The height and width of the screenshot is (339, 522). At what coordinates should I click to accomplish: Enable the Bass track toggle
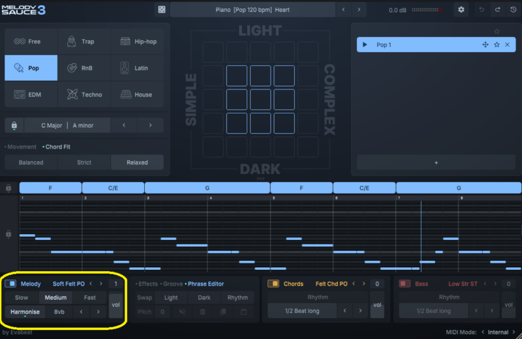click(405, 284)
